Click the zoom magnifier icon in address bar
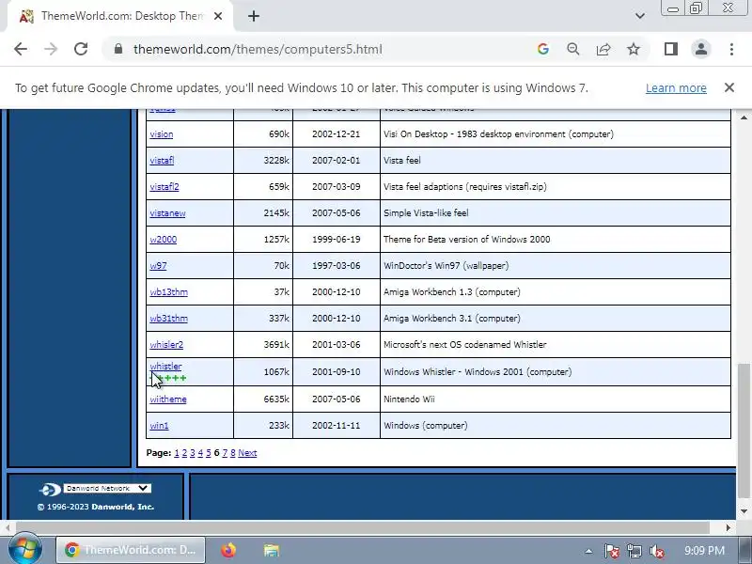 tap(573, 49)
